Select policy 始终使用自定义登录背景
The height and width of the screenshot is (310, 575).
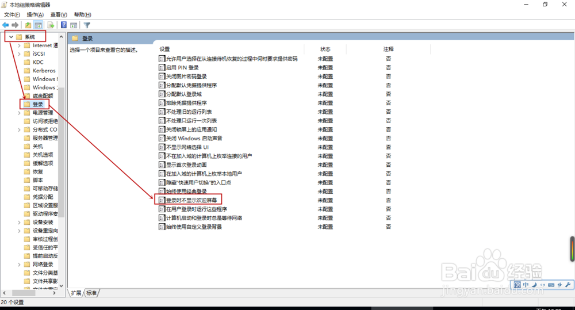(194, 227)
